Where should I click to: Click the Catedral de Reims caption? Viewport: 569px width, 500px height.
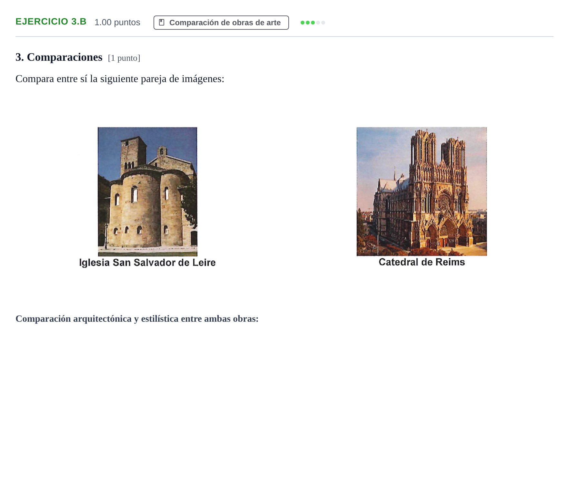[x=422, y=262]
